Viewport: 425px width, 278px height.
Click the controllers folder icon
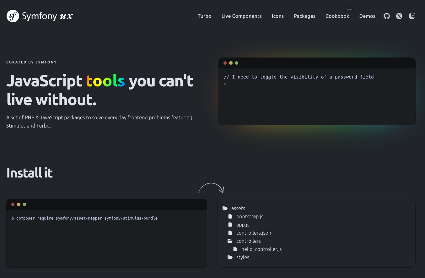pos(230,241)
